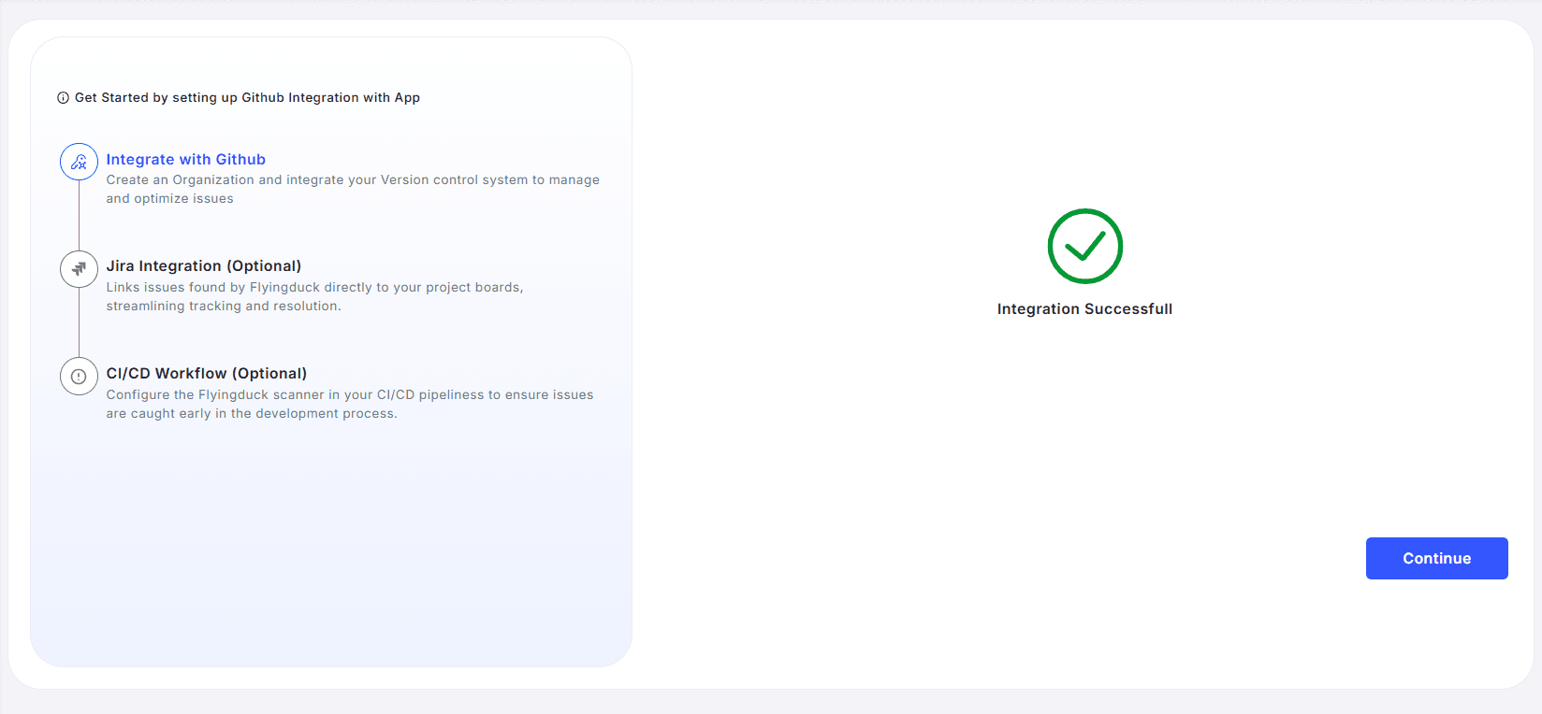Click "streamlining tracking and resolution" text line

(x=223, y=307)
